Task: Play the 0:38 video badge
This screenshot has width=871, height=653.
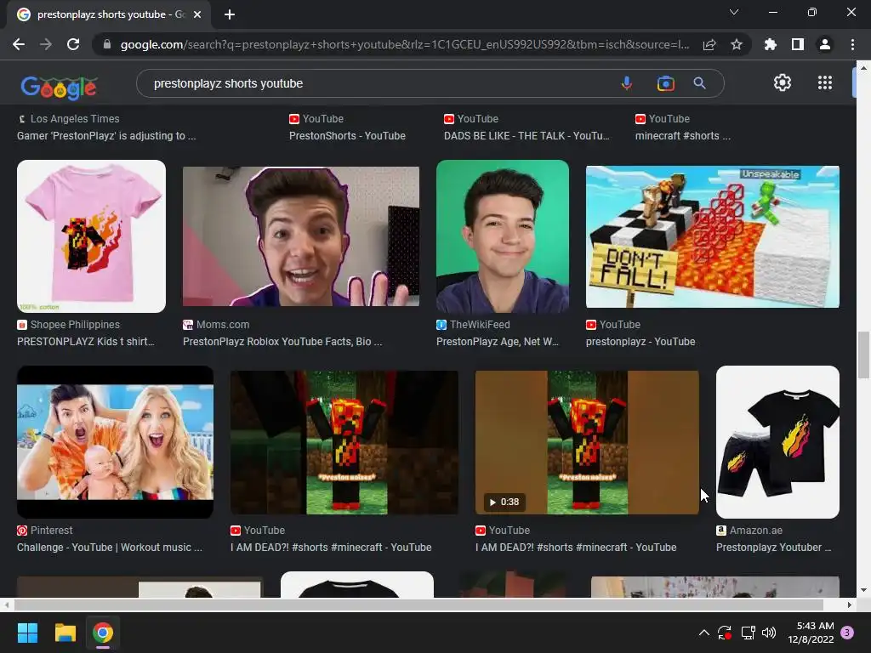Action: (504, 502)
